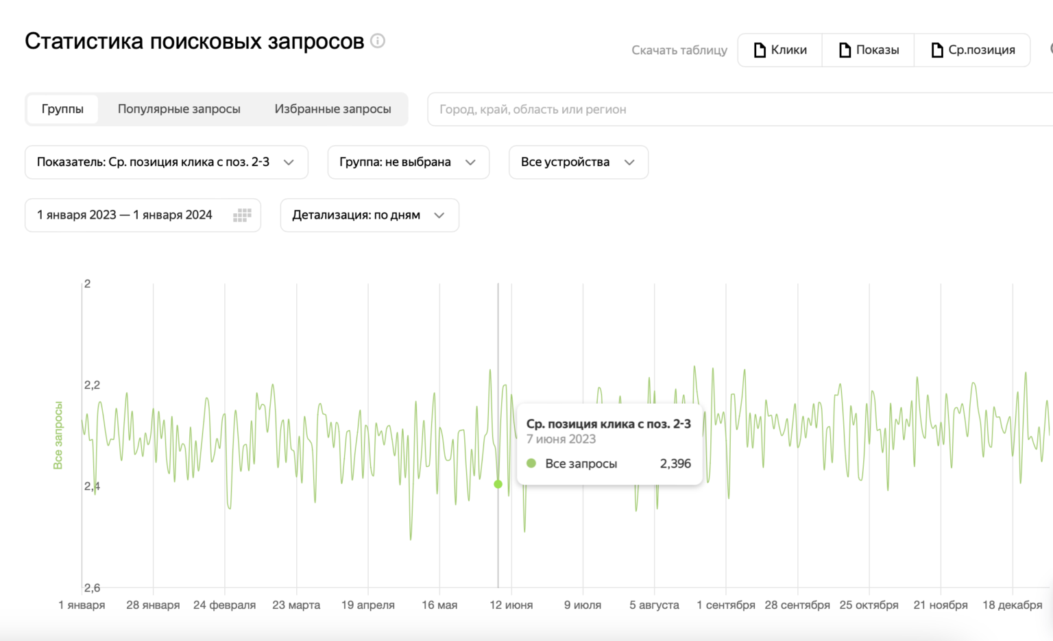Screen dimensions: 1053x641
Task: Click the file icon on Клики button
Action: pos(760,50)
